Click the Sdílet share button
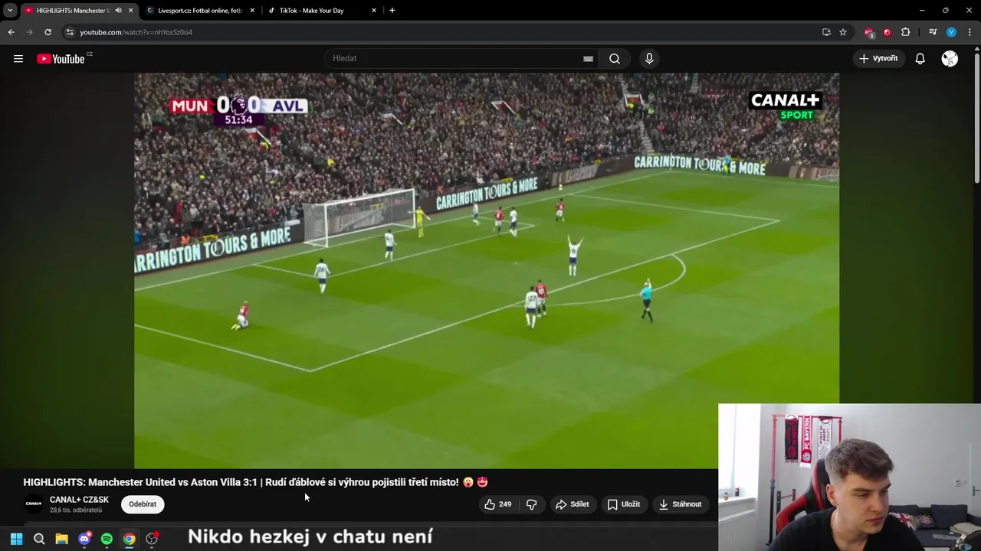Screen dimensions: 981x551 [573, 504]
